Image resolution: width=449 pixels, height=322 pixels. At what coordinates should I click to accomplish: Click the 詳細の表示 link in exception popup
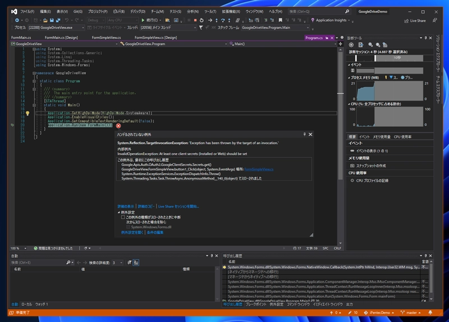tap(126, 207)
